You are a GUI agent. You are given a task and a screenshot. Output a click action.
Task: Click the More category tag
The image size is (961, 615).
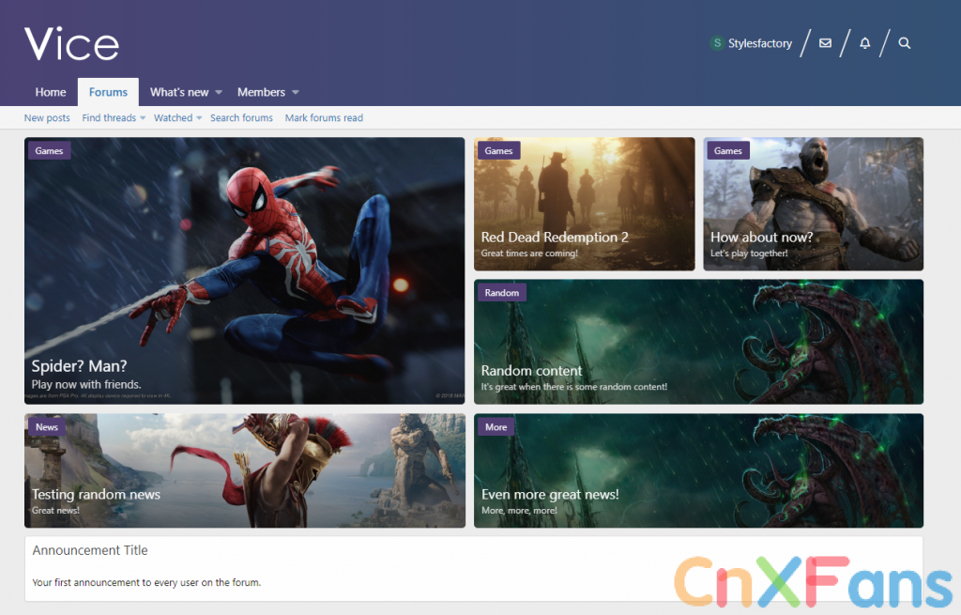tap(496, 427)
